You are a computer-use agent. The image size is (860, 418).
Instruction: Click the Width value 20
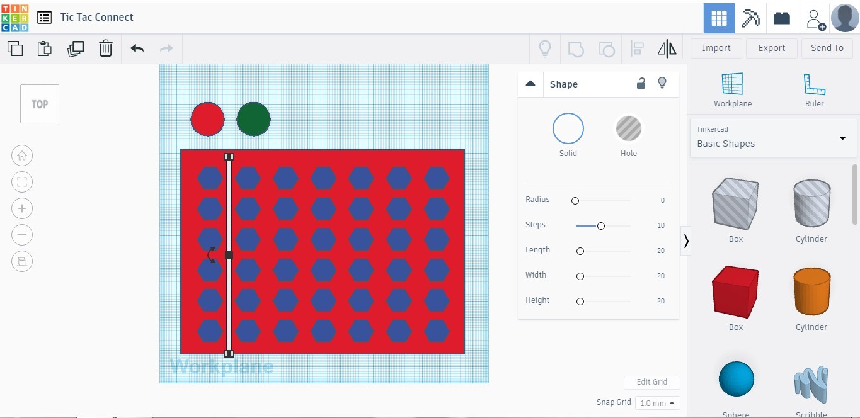661,276
